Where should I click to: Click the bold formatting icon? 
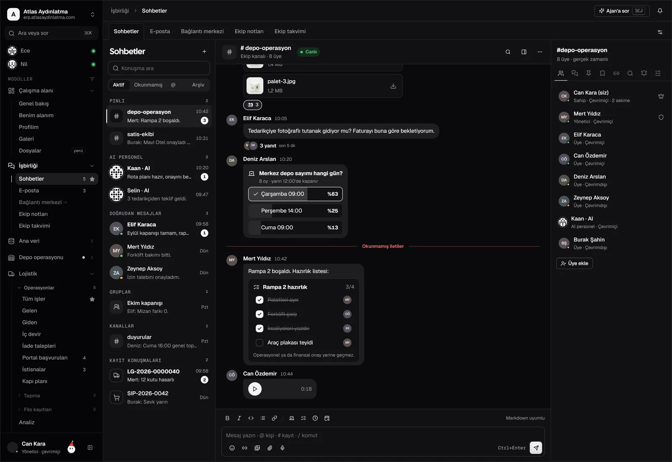click(x=227, y=418)
